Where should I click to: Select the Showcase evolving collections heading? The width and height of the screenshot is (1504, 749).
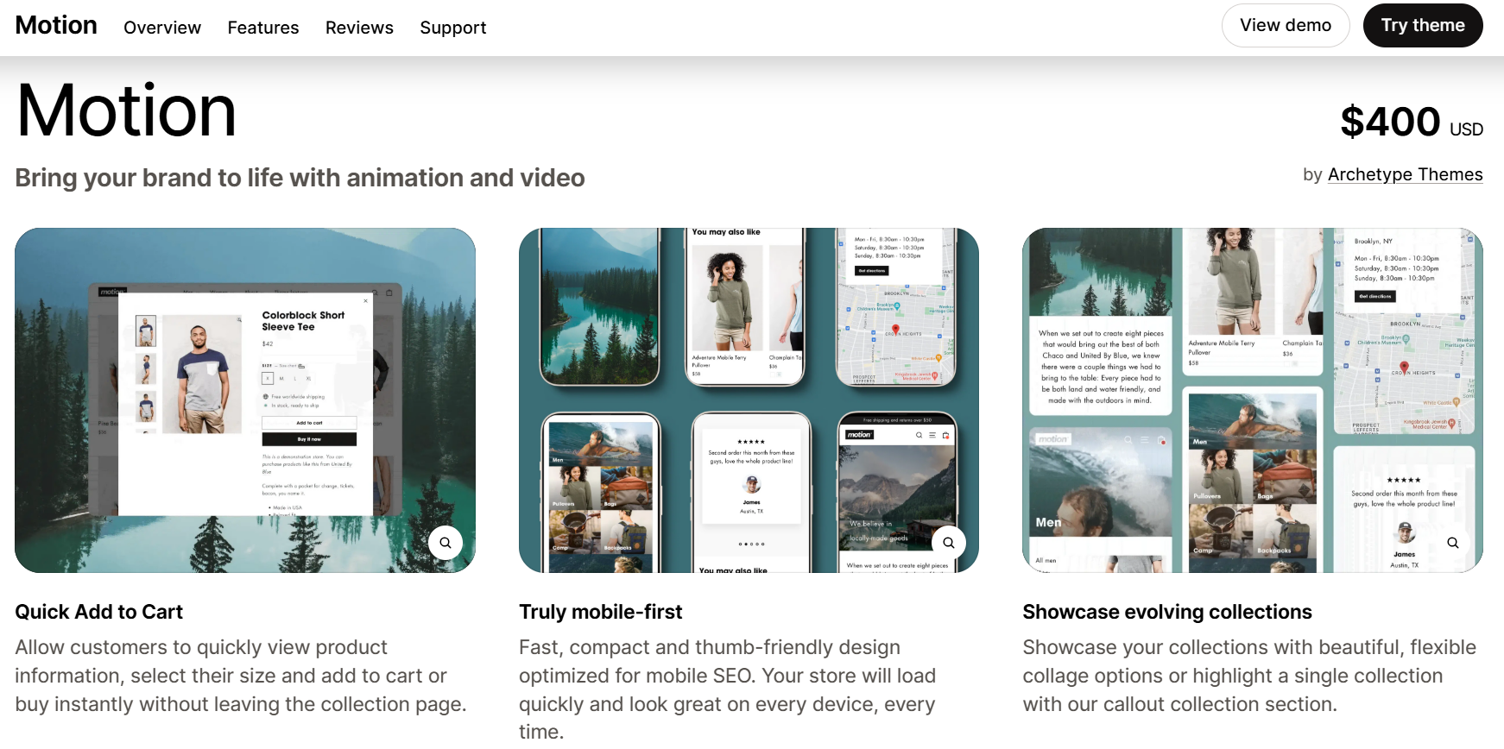coord(1167,612)
